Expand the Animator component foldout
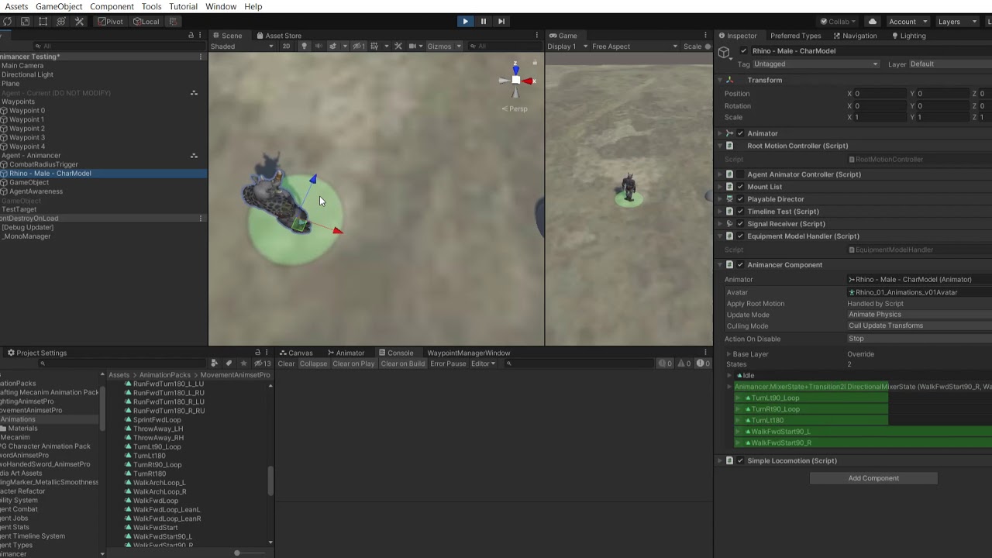This screenshot has width=992, height=558. click(719, 133)
